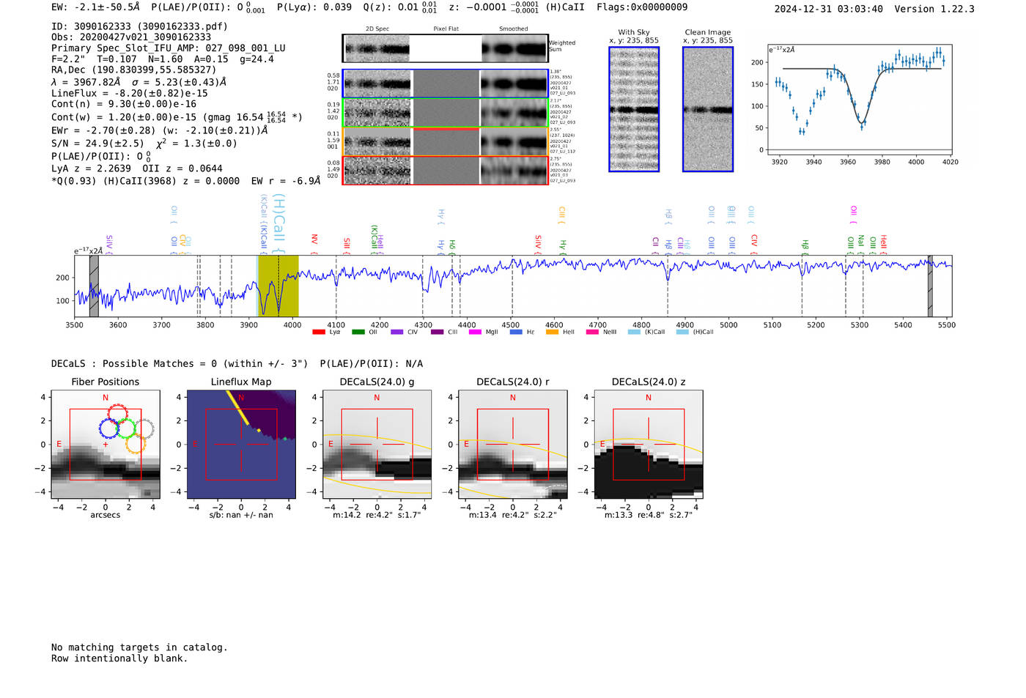Click the Weighted Sum 2D spectrum strip
The width and height of the screenshot is (1026, 698).
446,48
